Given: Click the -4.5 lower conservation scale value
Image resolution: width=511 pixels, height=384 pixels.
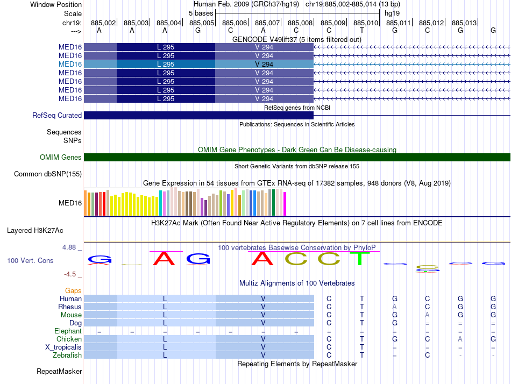Looking at the screenshot, I should (70, 274).
